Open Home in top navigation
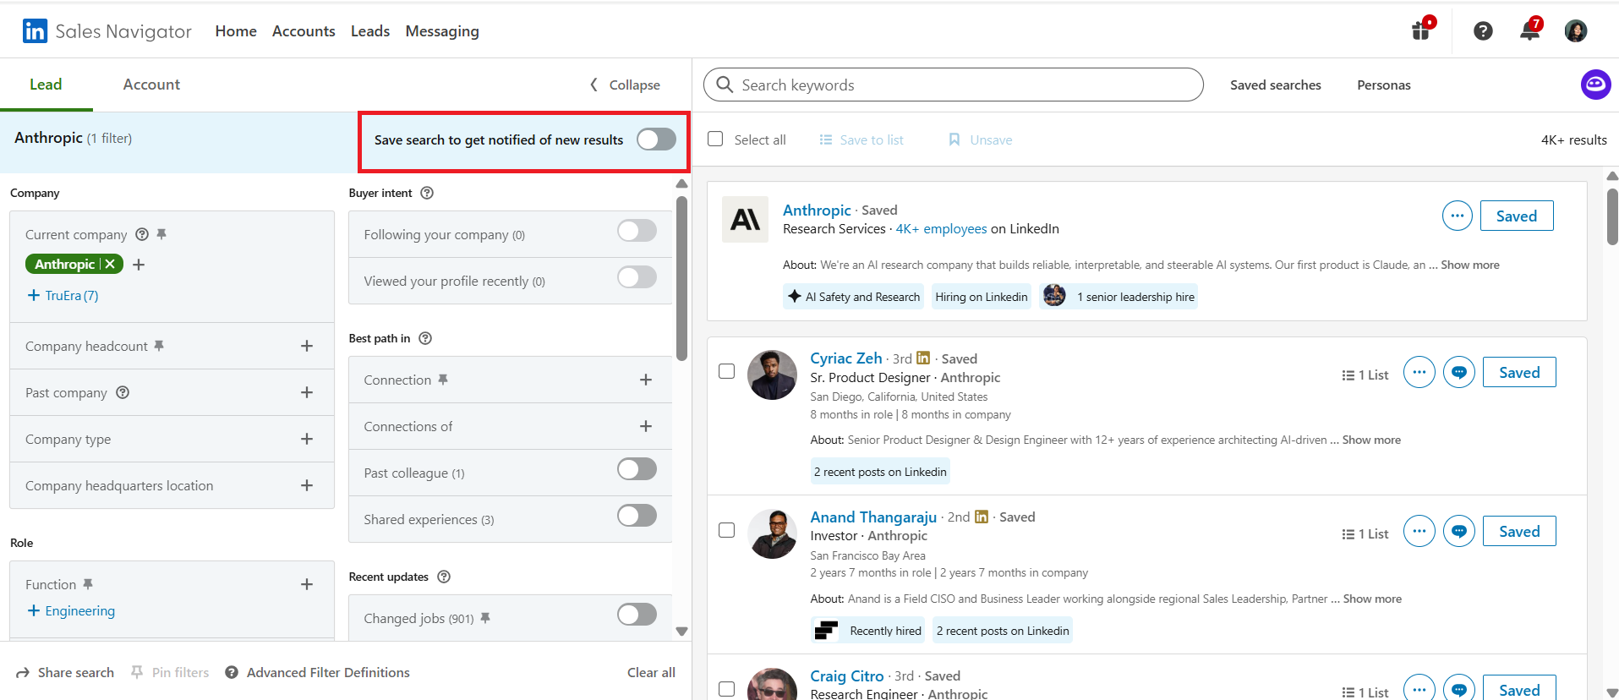The image size is (1619, 700). pos(236,31)
